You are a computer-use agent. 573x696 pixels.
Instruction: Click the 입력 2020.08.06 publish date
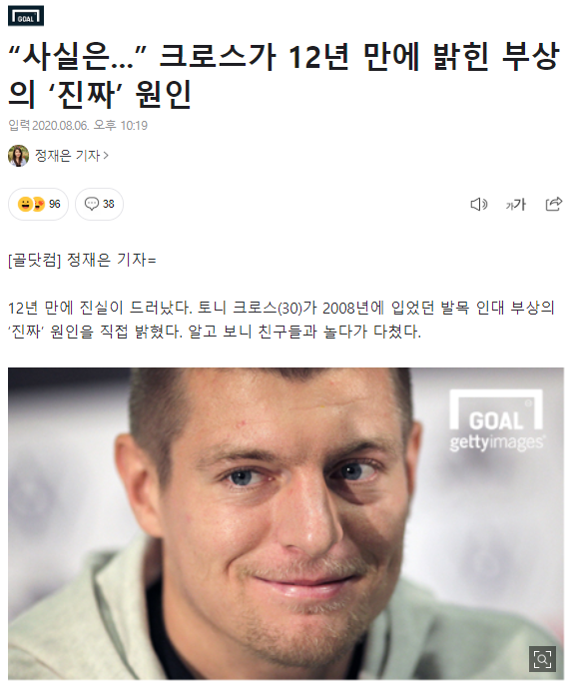coord(78,126)
